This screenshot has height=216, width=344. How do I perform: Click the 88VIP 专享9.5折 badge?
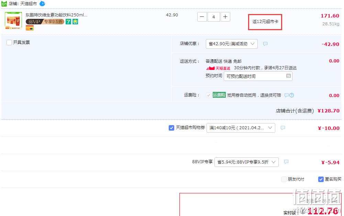pos(45,22)
